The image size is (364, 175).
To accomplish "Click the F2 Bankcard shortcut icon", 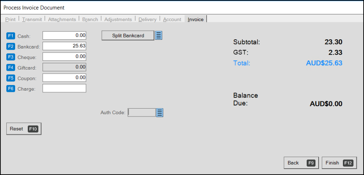I will [x=11, y=47].
